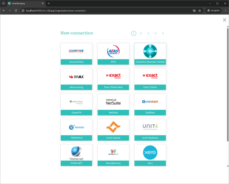The width and height of the screenshot is (229, 184).
Task: Select Dynamics Business Central connection
Action: 150,54
